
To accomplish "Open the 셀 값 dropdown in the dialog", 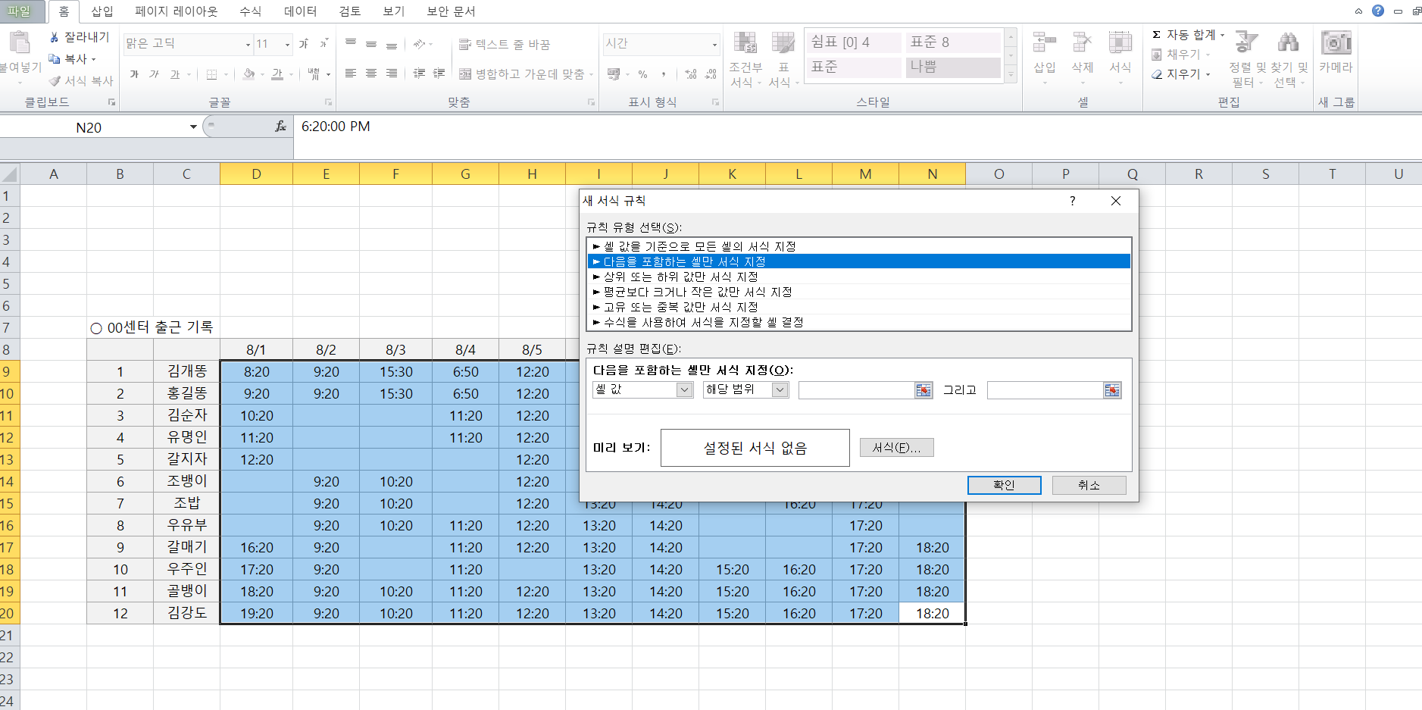I will [x=684, y=389].
